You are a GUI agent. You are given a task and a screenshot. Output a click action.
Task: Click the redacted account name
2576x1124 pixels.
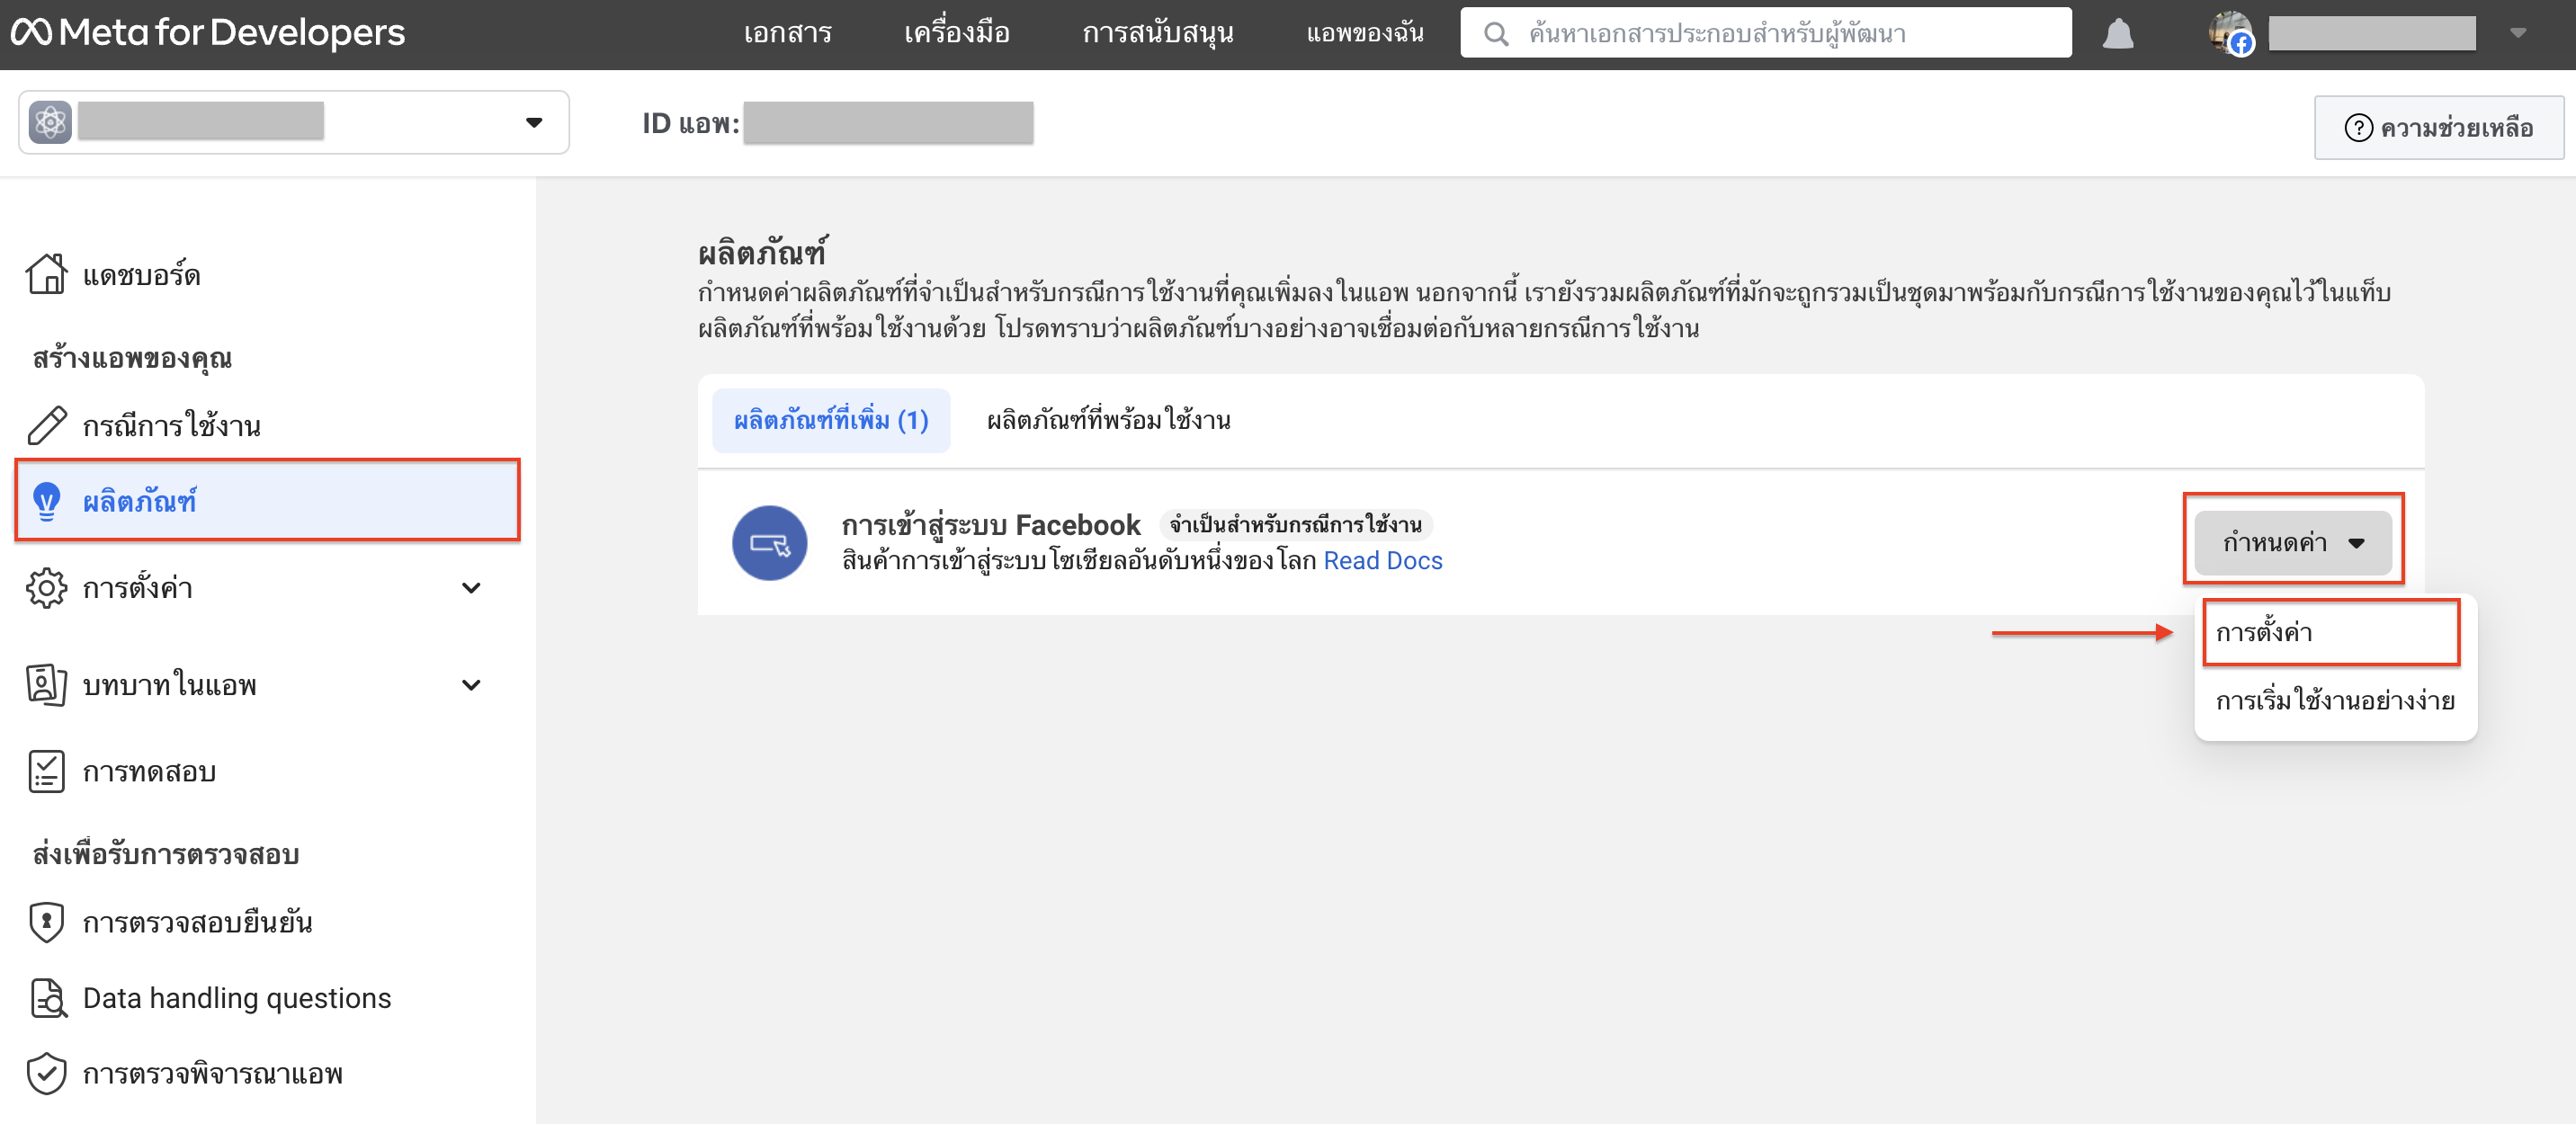pyautogui.click(x=2372, y=33)
